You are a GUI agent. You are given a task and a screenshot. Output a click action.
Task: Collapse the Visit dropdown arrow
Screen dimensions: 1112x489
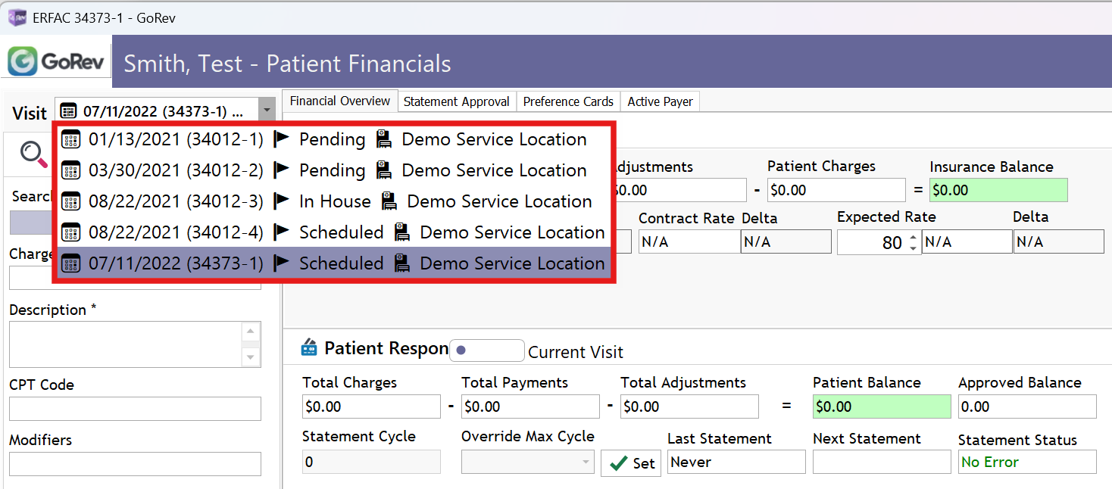click(x=266, y=111)
